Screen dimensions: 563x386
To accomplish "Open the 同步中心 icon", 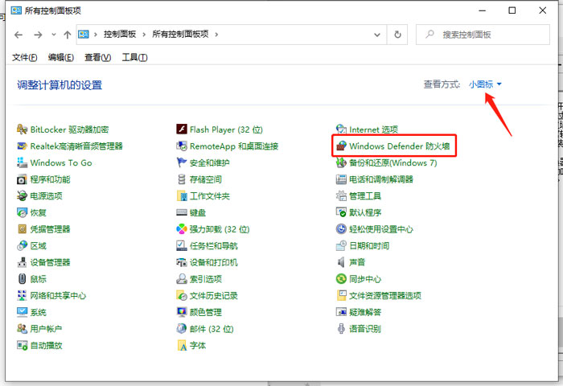I will coord(341,278).
